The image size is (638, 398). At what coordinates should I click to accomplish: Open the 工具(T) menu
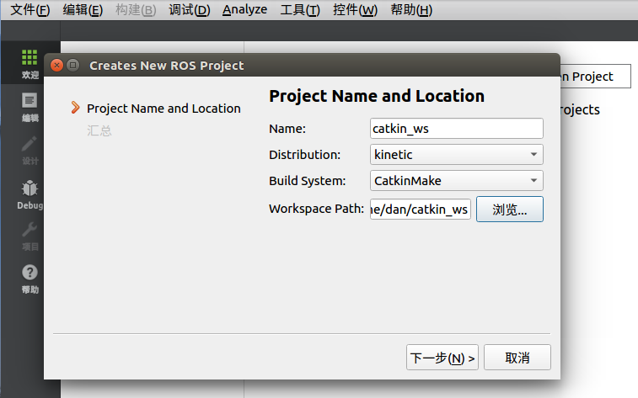(x=300, y=10)
